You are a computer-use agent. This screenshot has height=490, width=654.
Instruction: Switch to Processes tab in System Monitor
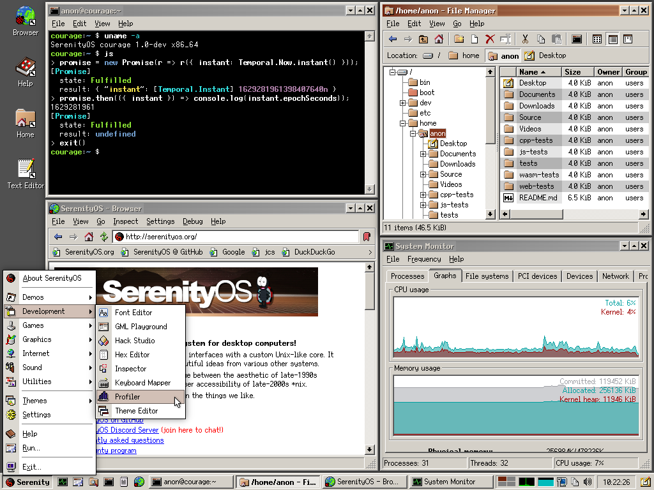407,276
